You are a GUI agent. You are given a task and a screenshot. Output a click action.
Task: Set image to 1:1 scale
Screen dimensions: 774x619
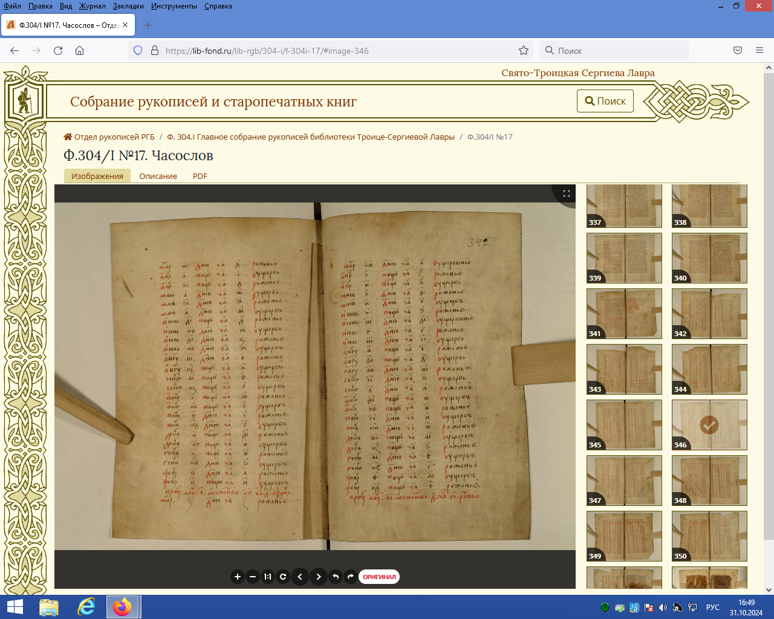268,577
